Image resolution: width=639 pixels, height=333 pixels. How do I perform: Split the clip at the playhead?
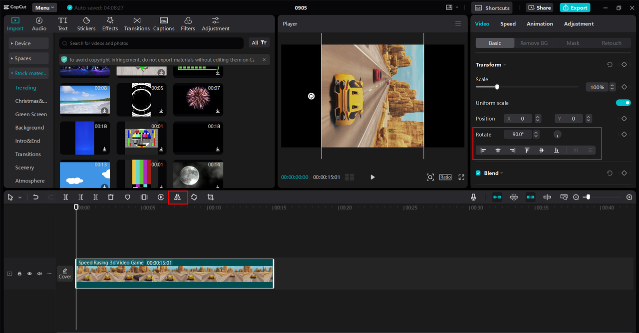tap(65, 197)
